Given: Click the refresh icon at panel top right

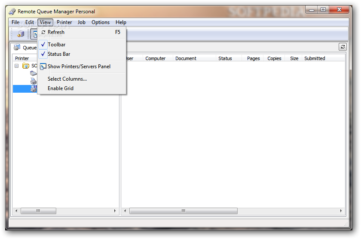Looking at the screenshot, I should [x=343, y=47].
